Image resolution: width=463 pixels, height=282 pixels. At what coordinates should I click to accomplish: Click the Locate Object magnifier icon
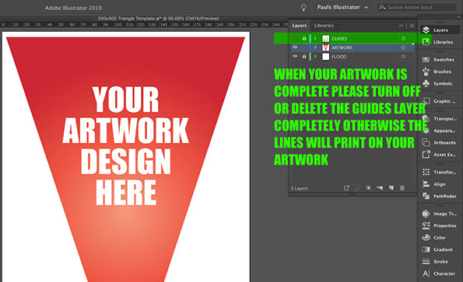[x=358, y=188]
